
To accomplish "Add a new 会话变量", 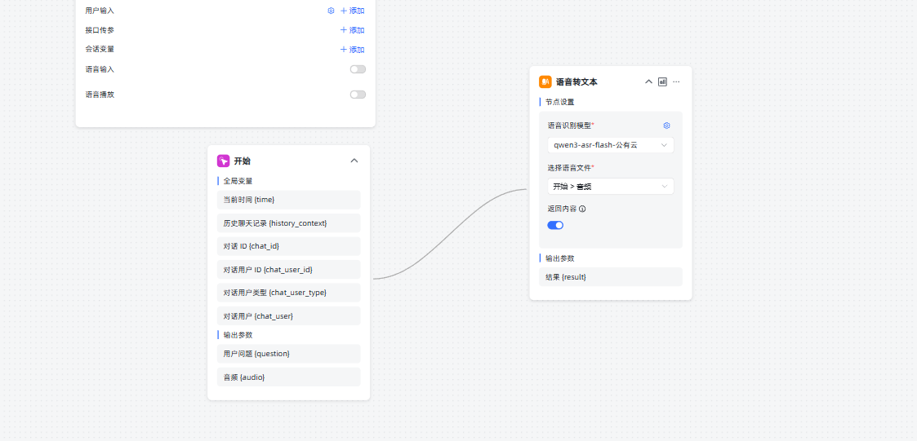I will click(x=352, y=50).
